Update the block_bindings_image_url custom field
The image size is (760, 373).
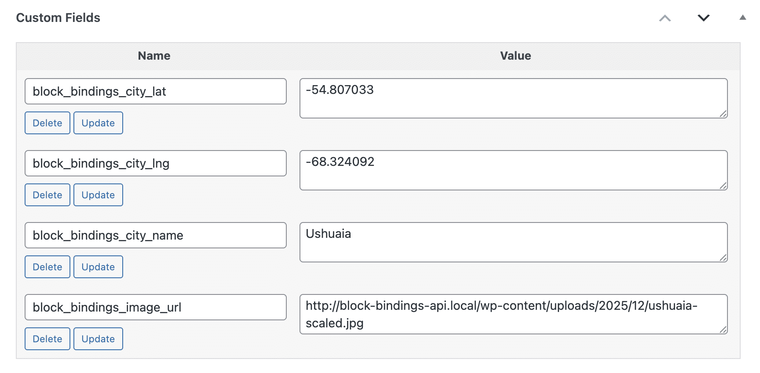[98, 339]
